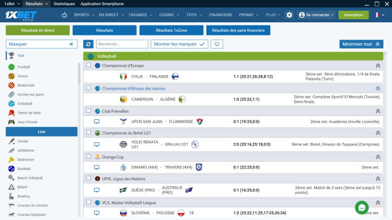392x220 pixels.
Task: Click the green Inscription button
Action: click(353, 15)
